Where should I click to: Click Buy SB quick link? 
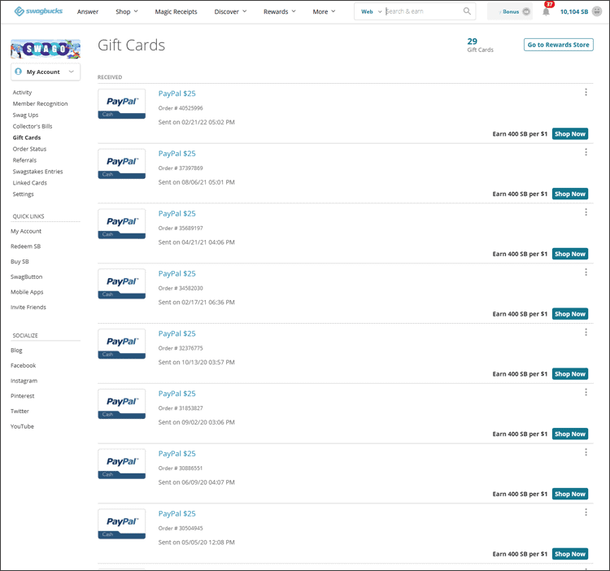[20, 261]
